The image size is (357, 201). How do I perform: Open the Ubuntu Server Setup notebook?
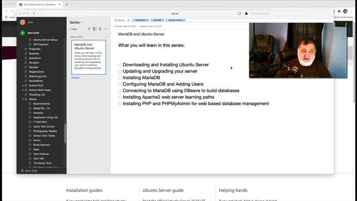[x=45, y=40]
